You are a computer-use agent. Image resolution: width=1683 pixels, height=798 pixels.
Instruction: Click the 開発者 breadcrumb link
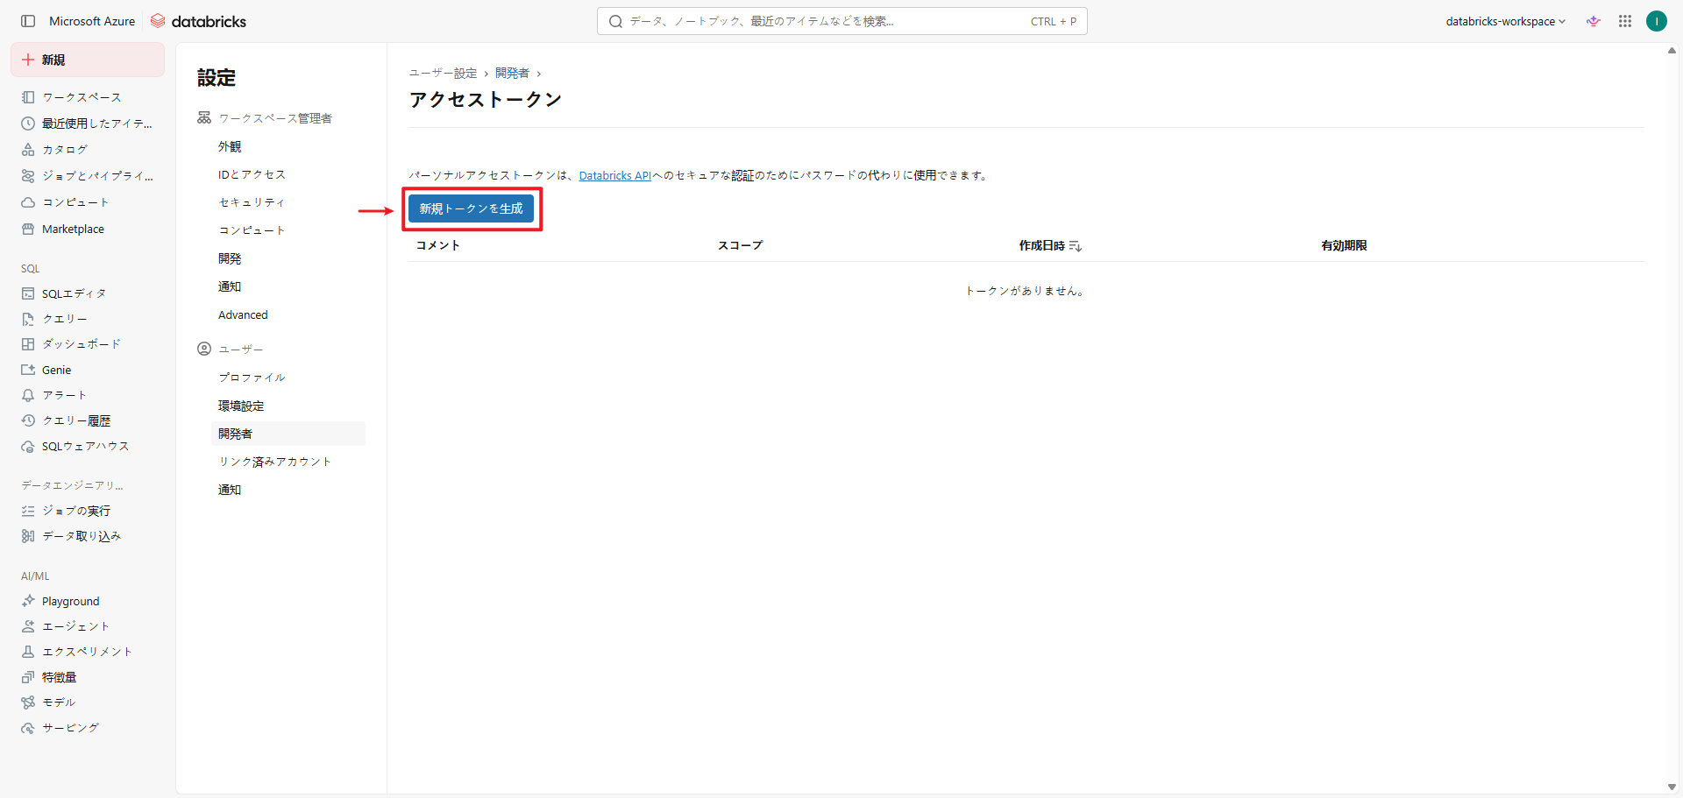point(512,74)
